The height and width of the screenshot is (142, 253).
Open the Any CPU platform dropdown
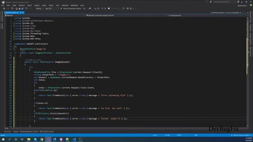click(52, 9)
